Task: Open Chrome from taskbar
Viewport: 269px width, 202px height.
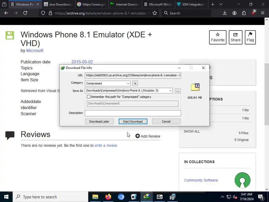Action: coord(121,197)
